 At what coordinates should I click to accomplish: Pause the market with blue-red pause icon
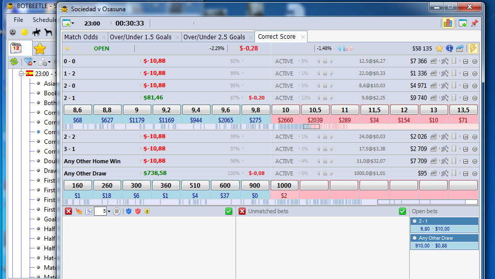pos(345,48)
